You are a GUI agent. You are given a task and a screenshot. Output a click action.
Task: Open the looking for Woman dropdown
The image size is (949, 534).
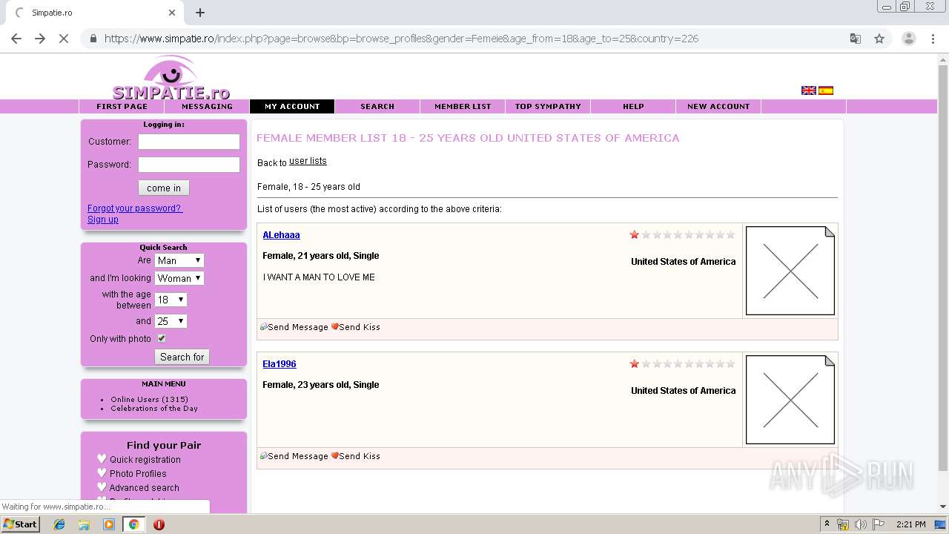click(179, 278)
